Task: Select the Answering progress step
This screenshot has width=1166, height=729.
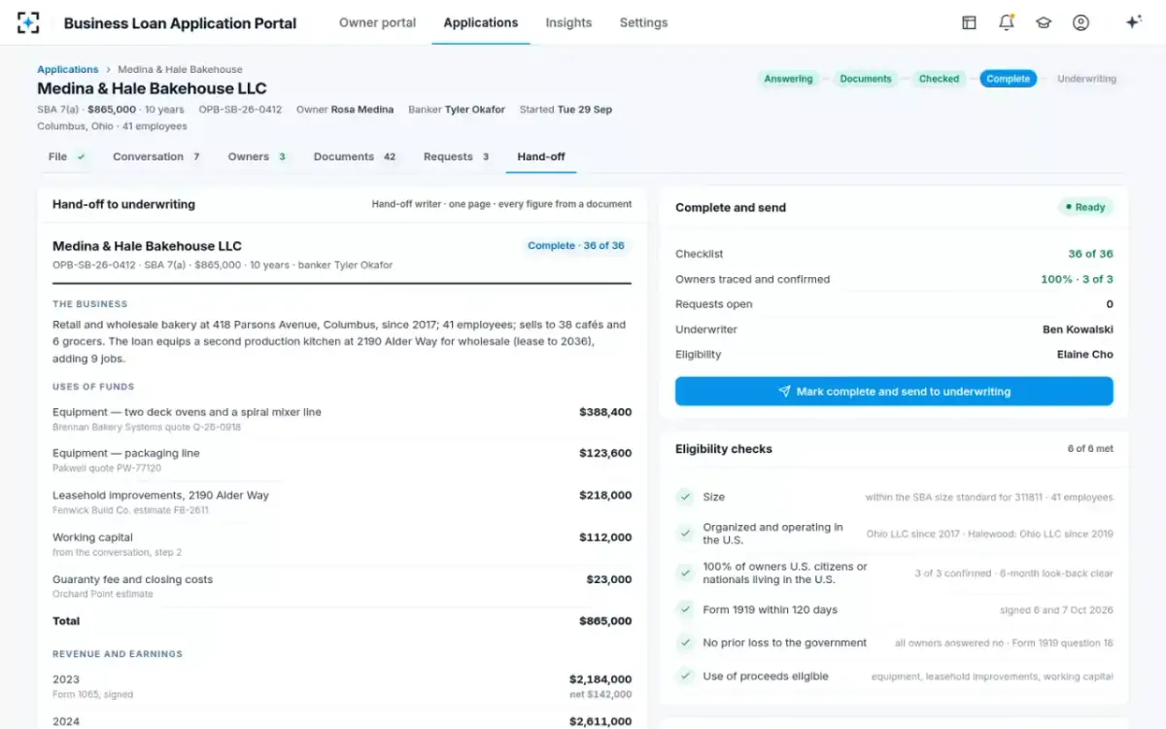Action: tap(788, 79)
